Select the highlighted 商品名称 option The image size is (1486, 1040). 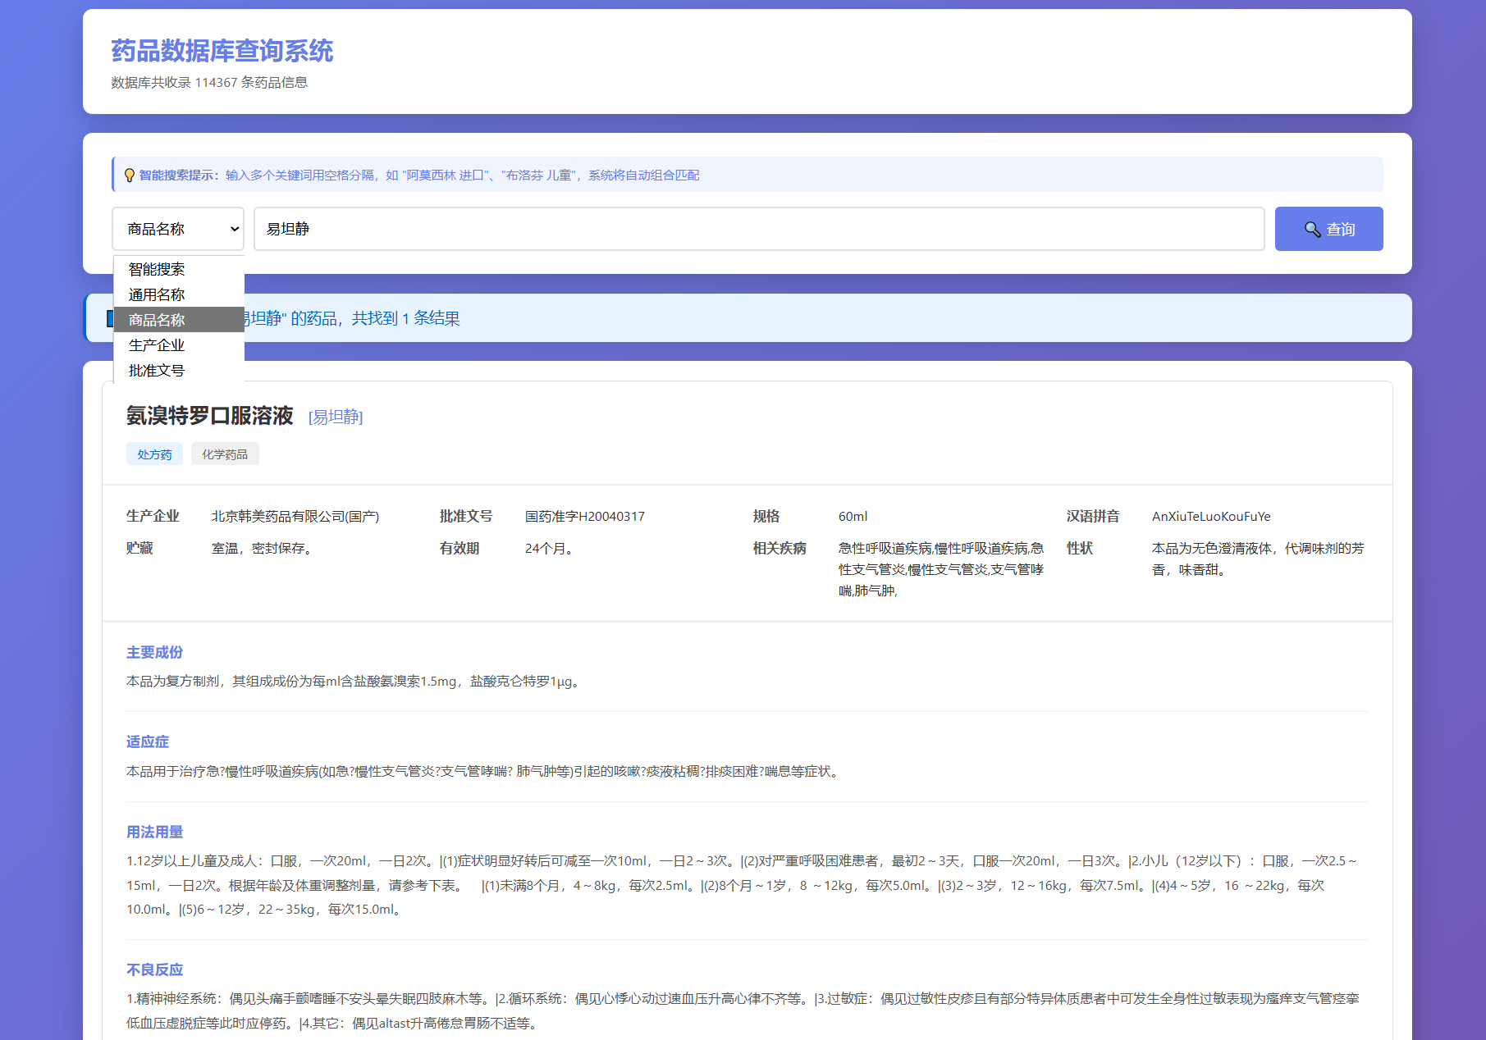point(156,320)
